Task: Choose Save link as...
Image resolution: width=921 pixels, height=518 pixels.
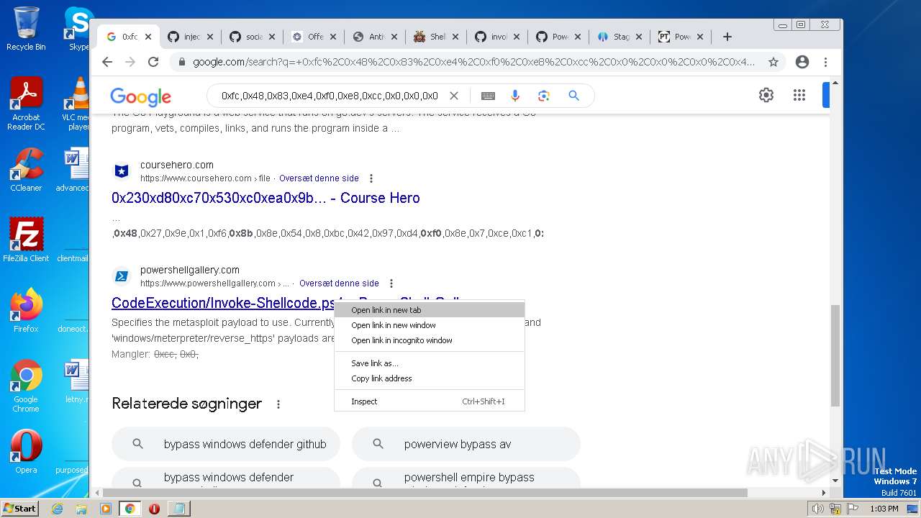Action: pos(430,363)
